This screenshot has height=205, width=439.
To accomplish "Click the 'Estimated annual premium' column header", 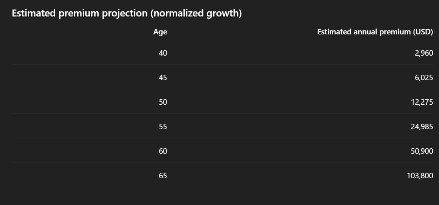I will coord(364,32).
